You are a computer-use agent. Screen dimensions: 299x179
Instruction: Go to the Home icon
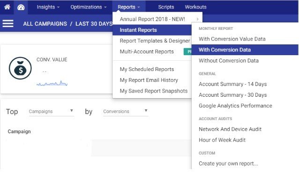pos(7,7)
